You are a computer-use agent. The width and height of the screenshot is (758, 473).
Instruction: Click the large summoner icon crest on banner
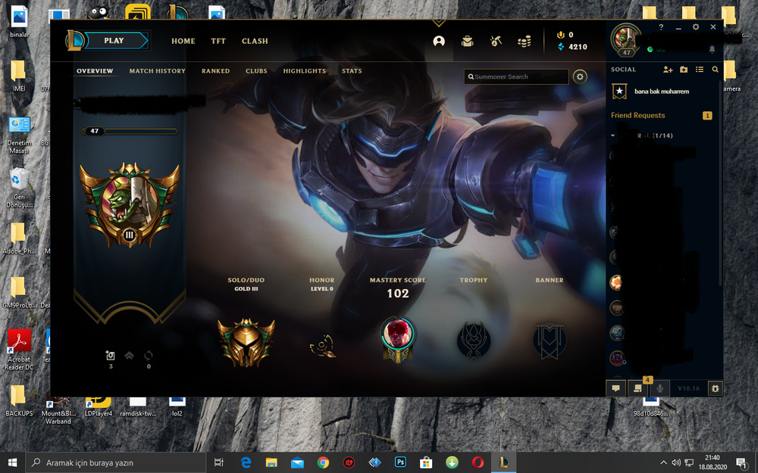click(129, 206)
